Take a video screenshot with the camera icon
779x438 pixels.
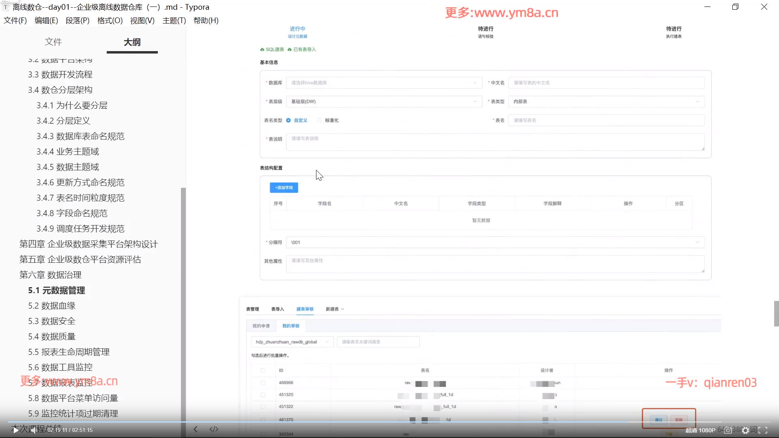click(x=728, y=430)
